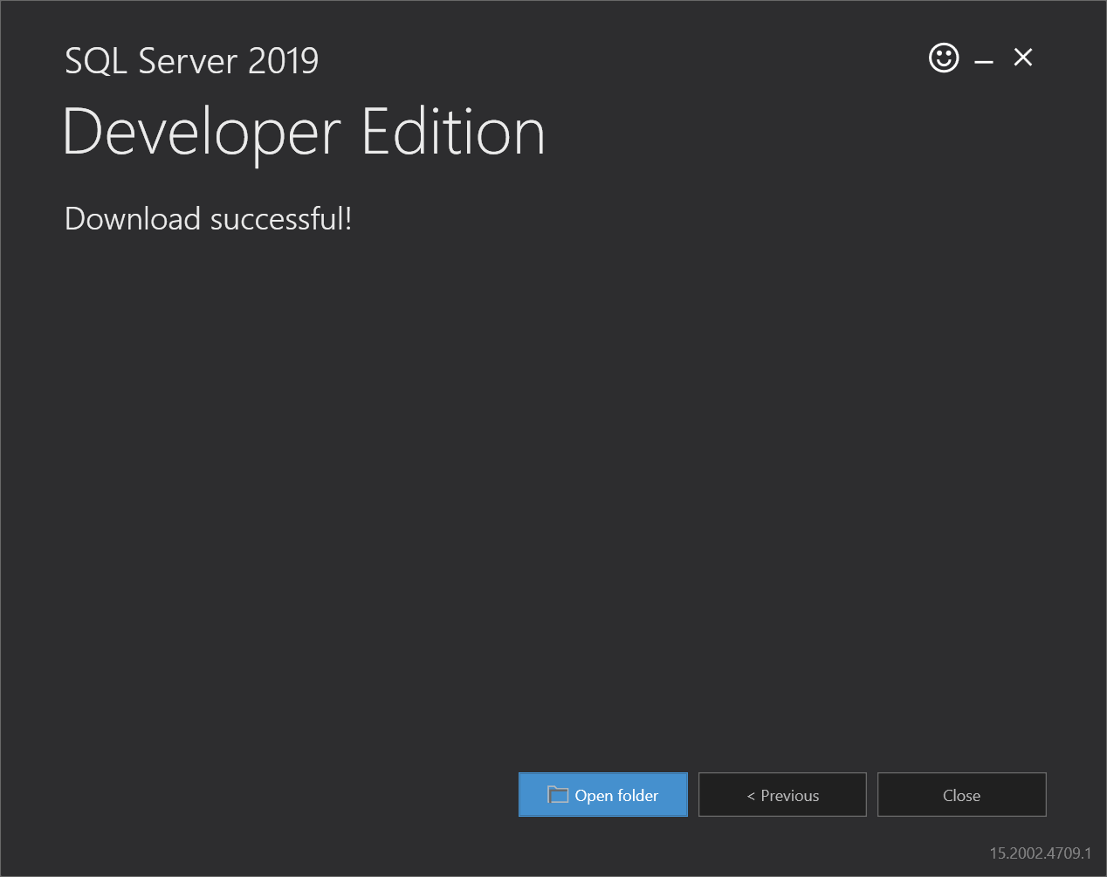The height and width of the screenshot is (877, 1107).
Task: Go back with the Previous button
Action: click(782, 795)
